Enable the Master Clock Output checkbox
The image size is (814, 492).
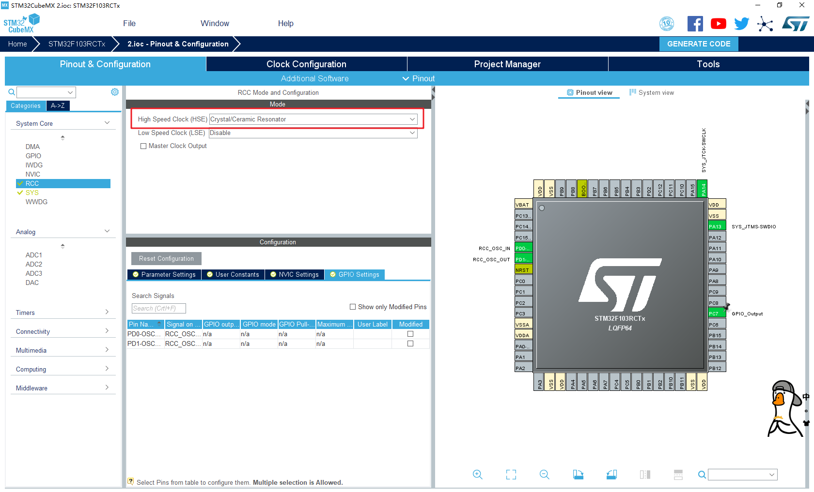tap(143, 146)
